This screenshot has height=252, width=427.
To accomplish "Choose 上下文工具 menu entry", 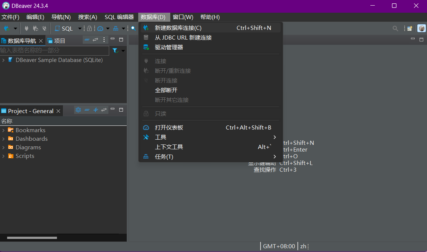I will click(211, 147).
